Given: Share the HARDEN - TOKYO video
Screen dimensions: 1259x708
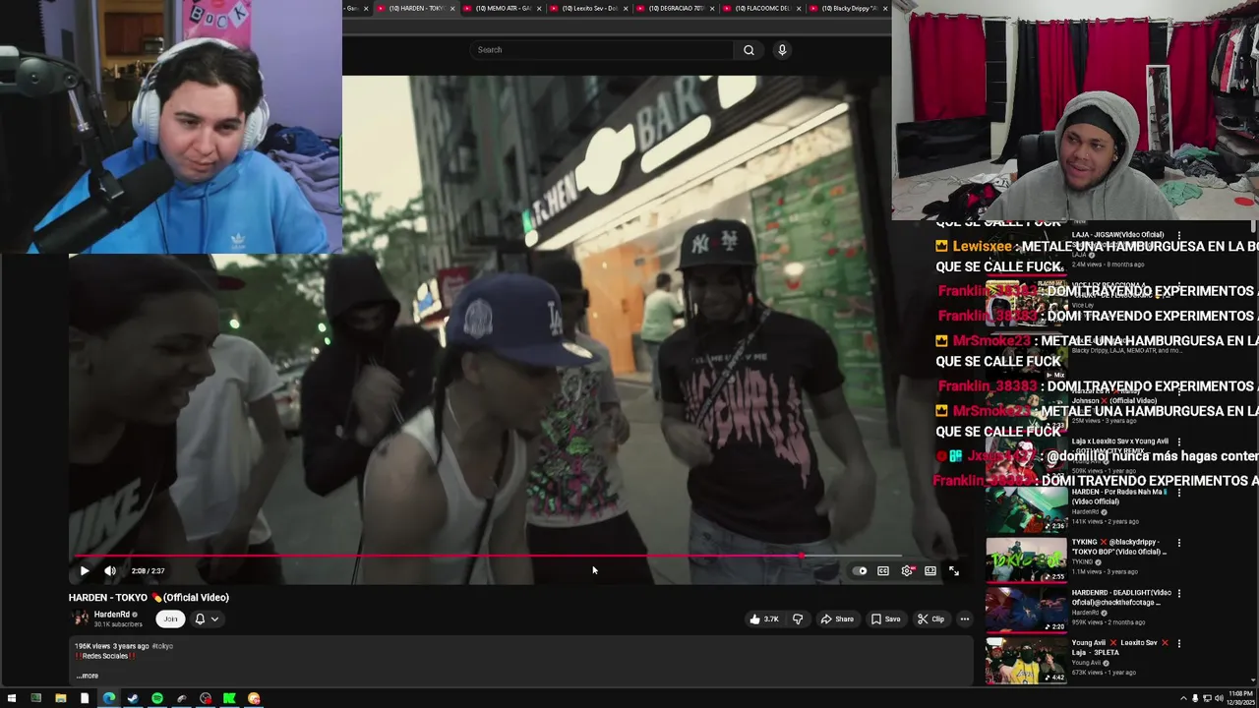Looking at the screenshot, I should [x=837, y=619].
